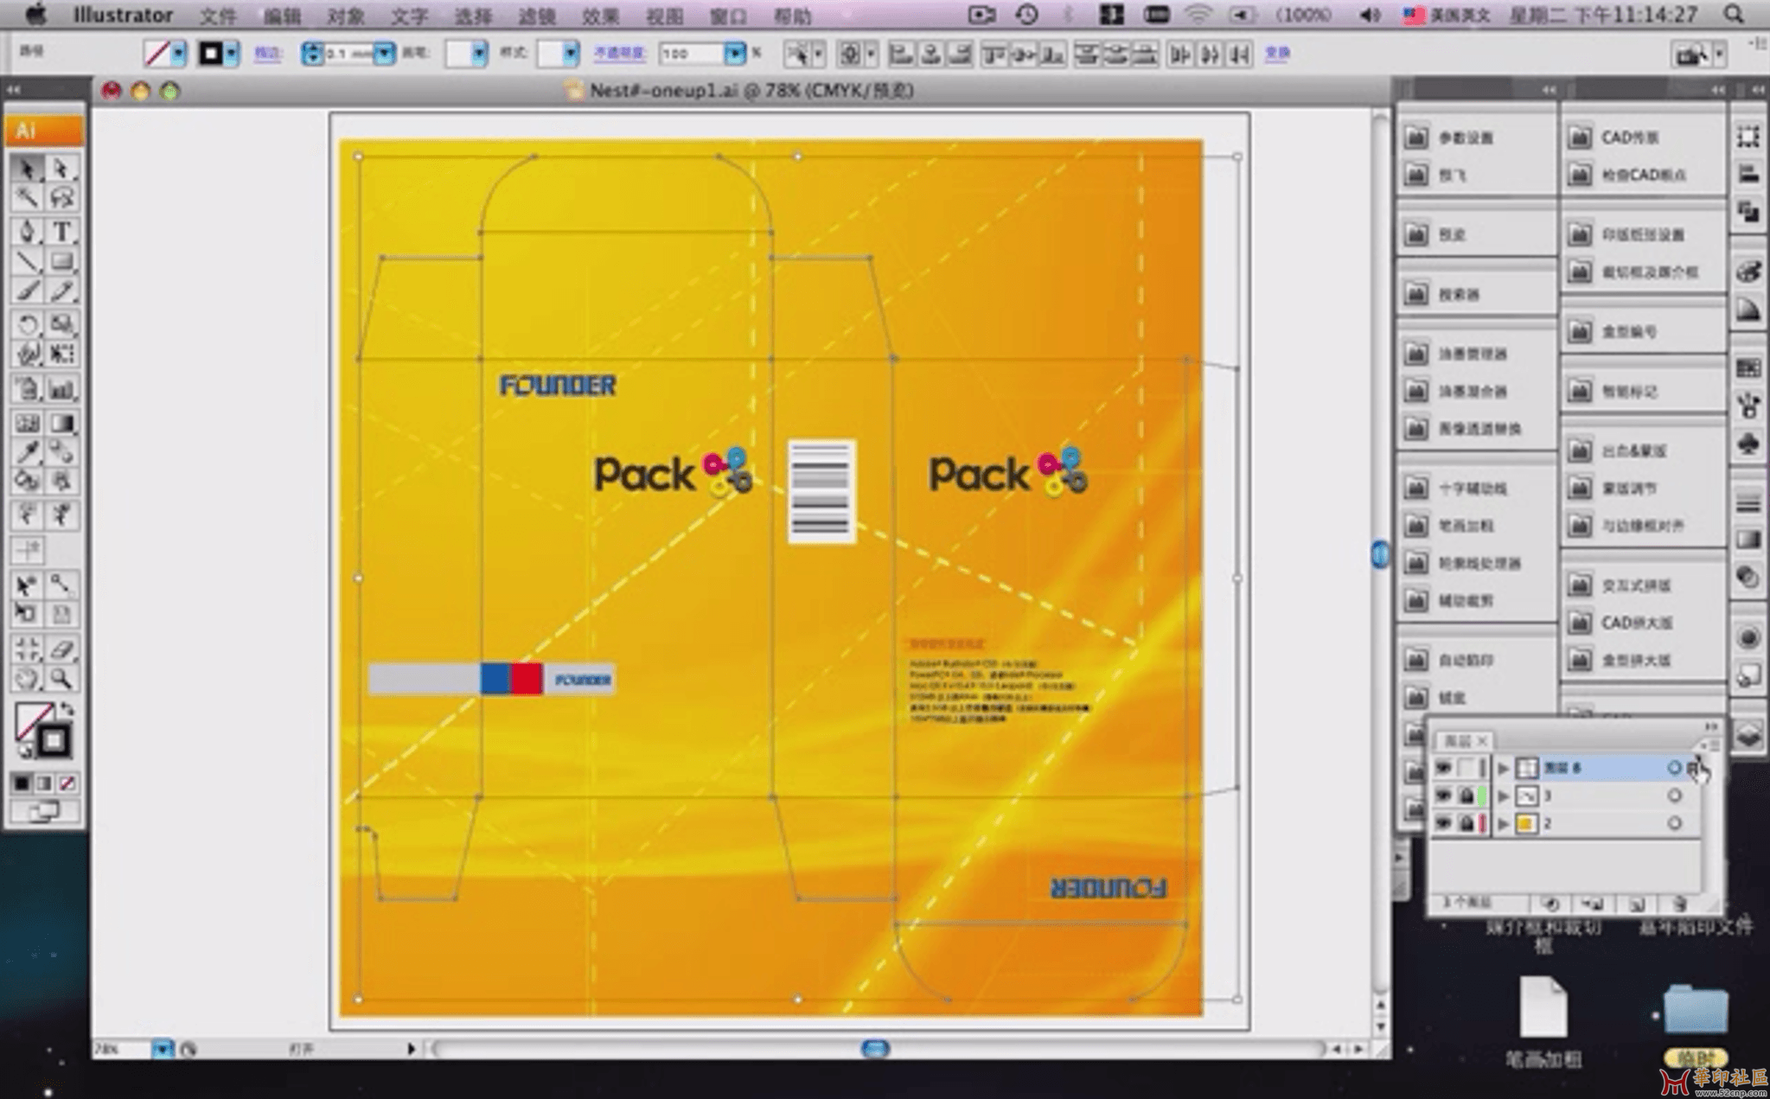1770x1099 pixels.
Task: Open the 文件 (File) menu
Action: coord(217,16)
